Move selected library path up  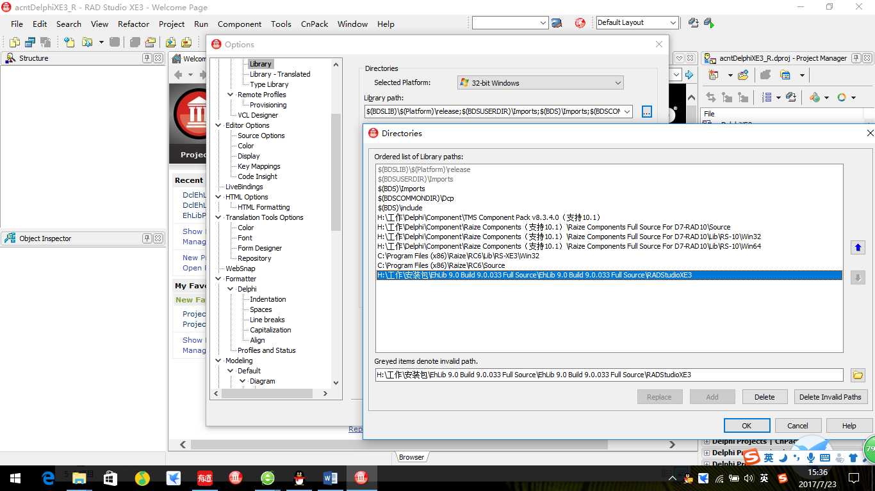coord(858,247)
